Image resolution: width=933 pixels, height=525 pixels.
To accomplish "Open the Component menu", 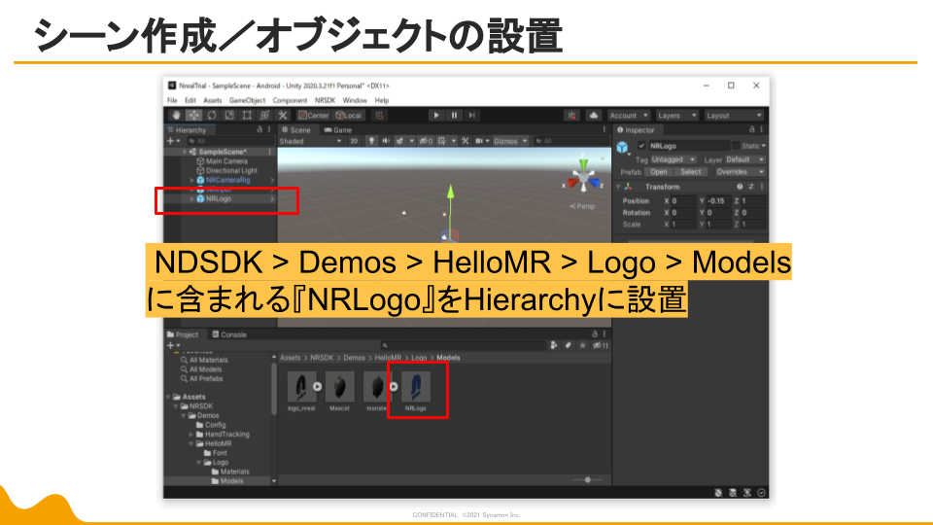I will click(x=290, y=100).
